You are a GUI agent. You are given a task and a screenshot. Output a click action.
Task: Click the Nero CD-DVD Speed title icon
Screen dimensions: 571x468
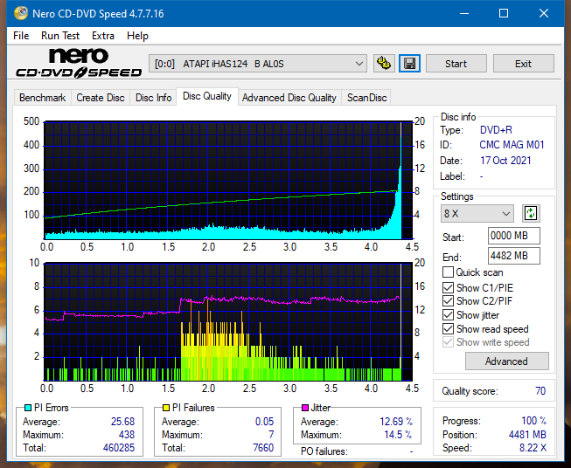(21, 13)
